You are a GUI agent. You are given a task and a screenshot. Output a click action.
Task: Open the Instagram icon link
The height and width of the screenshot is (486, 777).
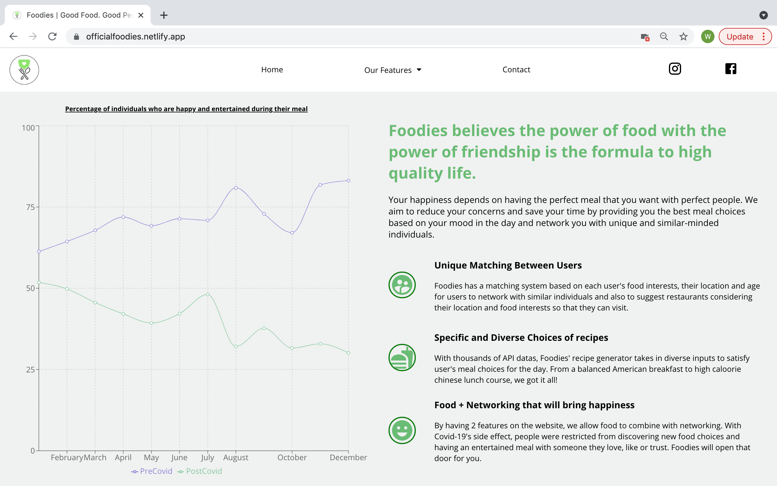(675, 69)
